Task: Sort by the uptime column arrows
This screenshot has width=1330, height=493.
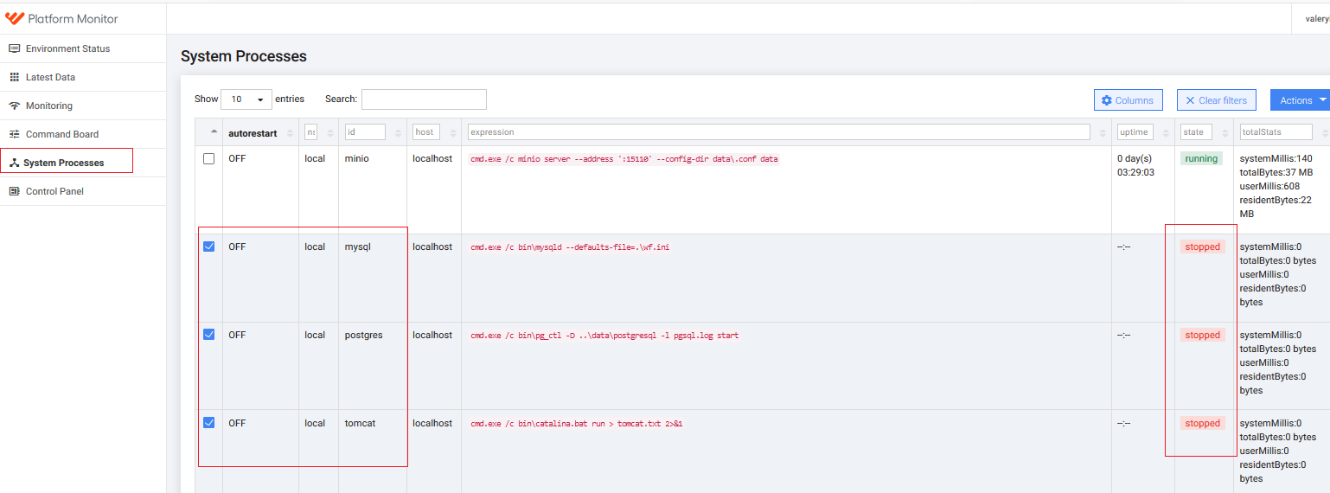Action: click(1165, 133)
